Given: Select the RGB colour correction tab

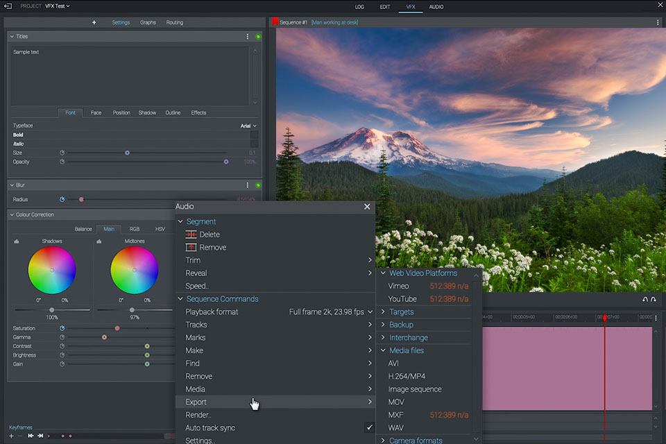Looking at the screenshot, I should (135, 229).
